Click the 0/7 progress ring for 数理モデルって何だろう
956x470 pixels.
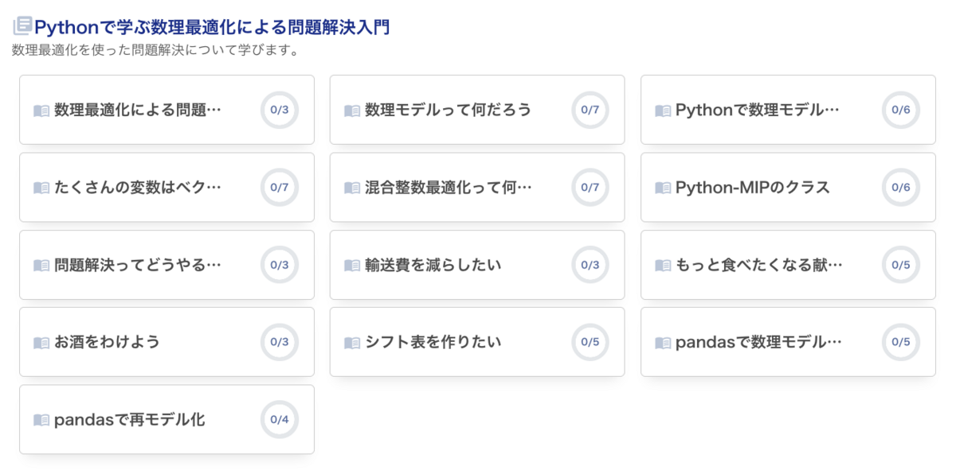(590, 110)
